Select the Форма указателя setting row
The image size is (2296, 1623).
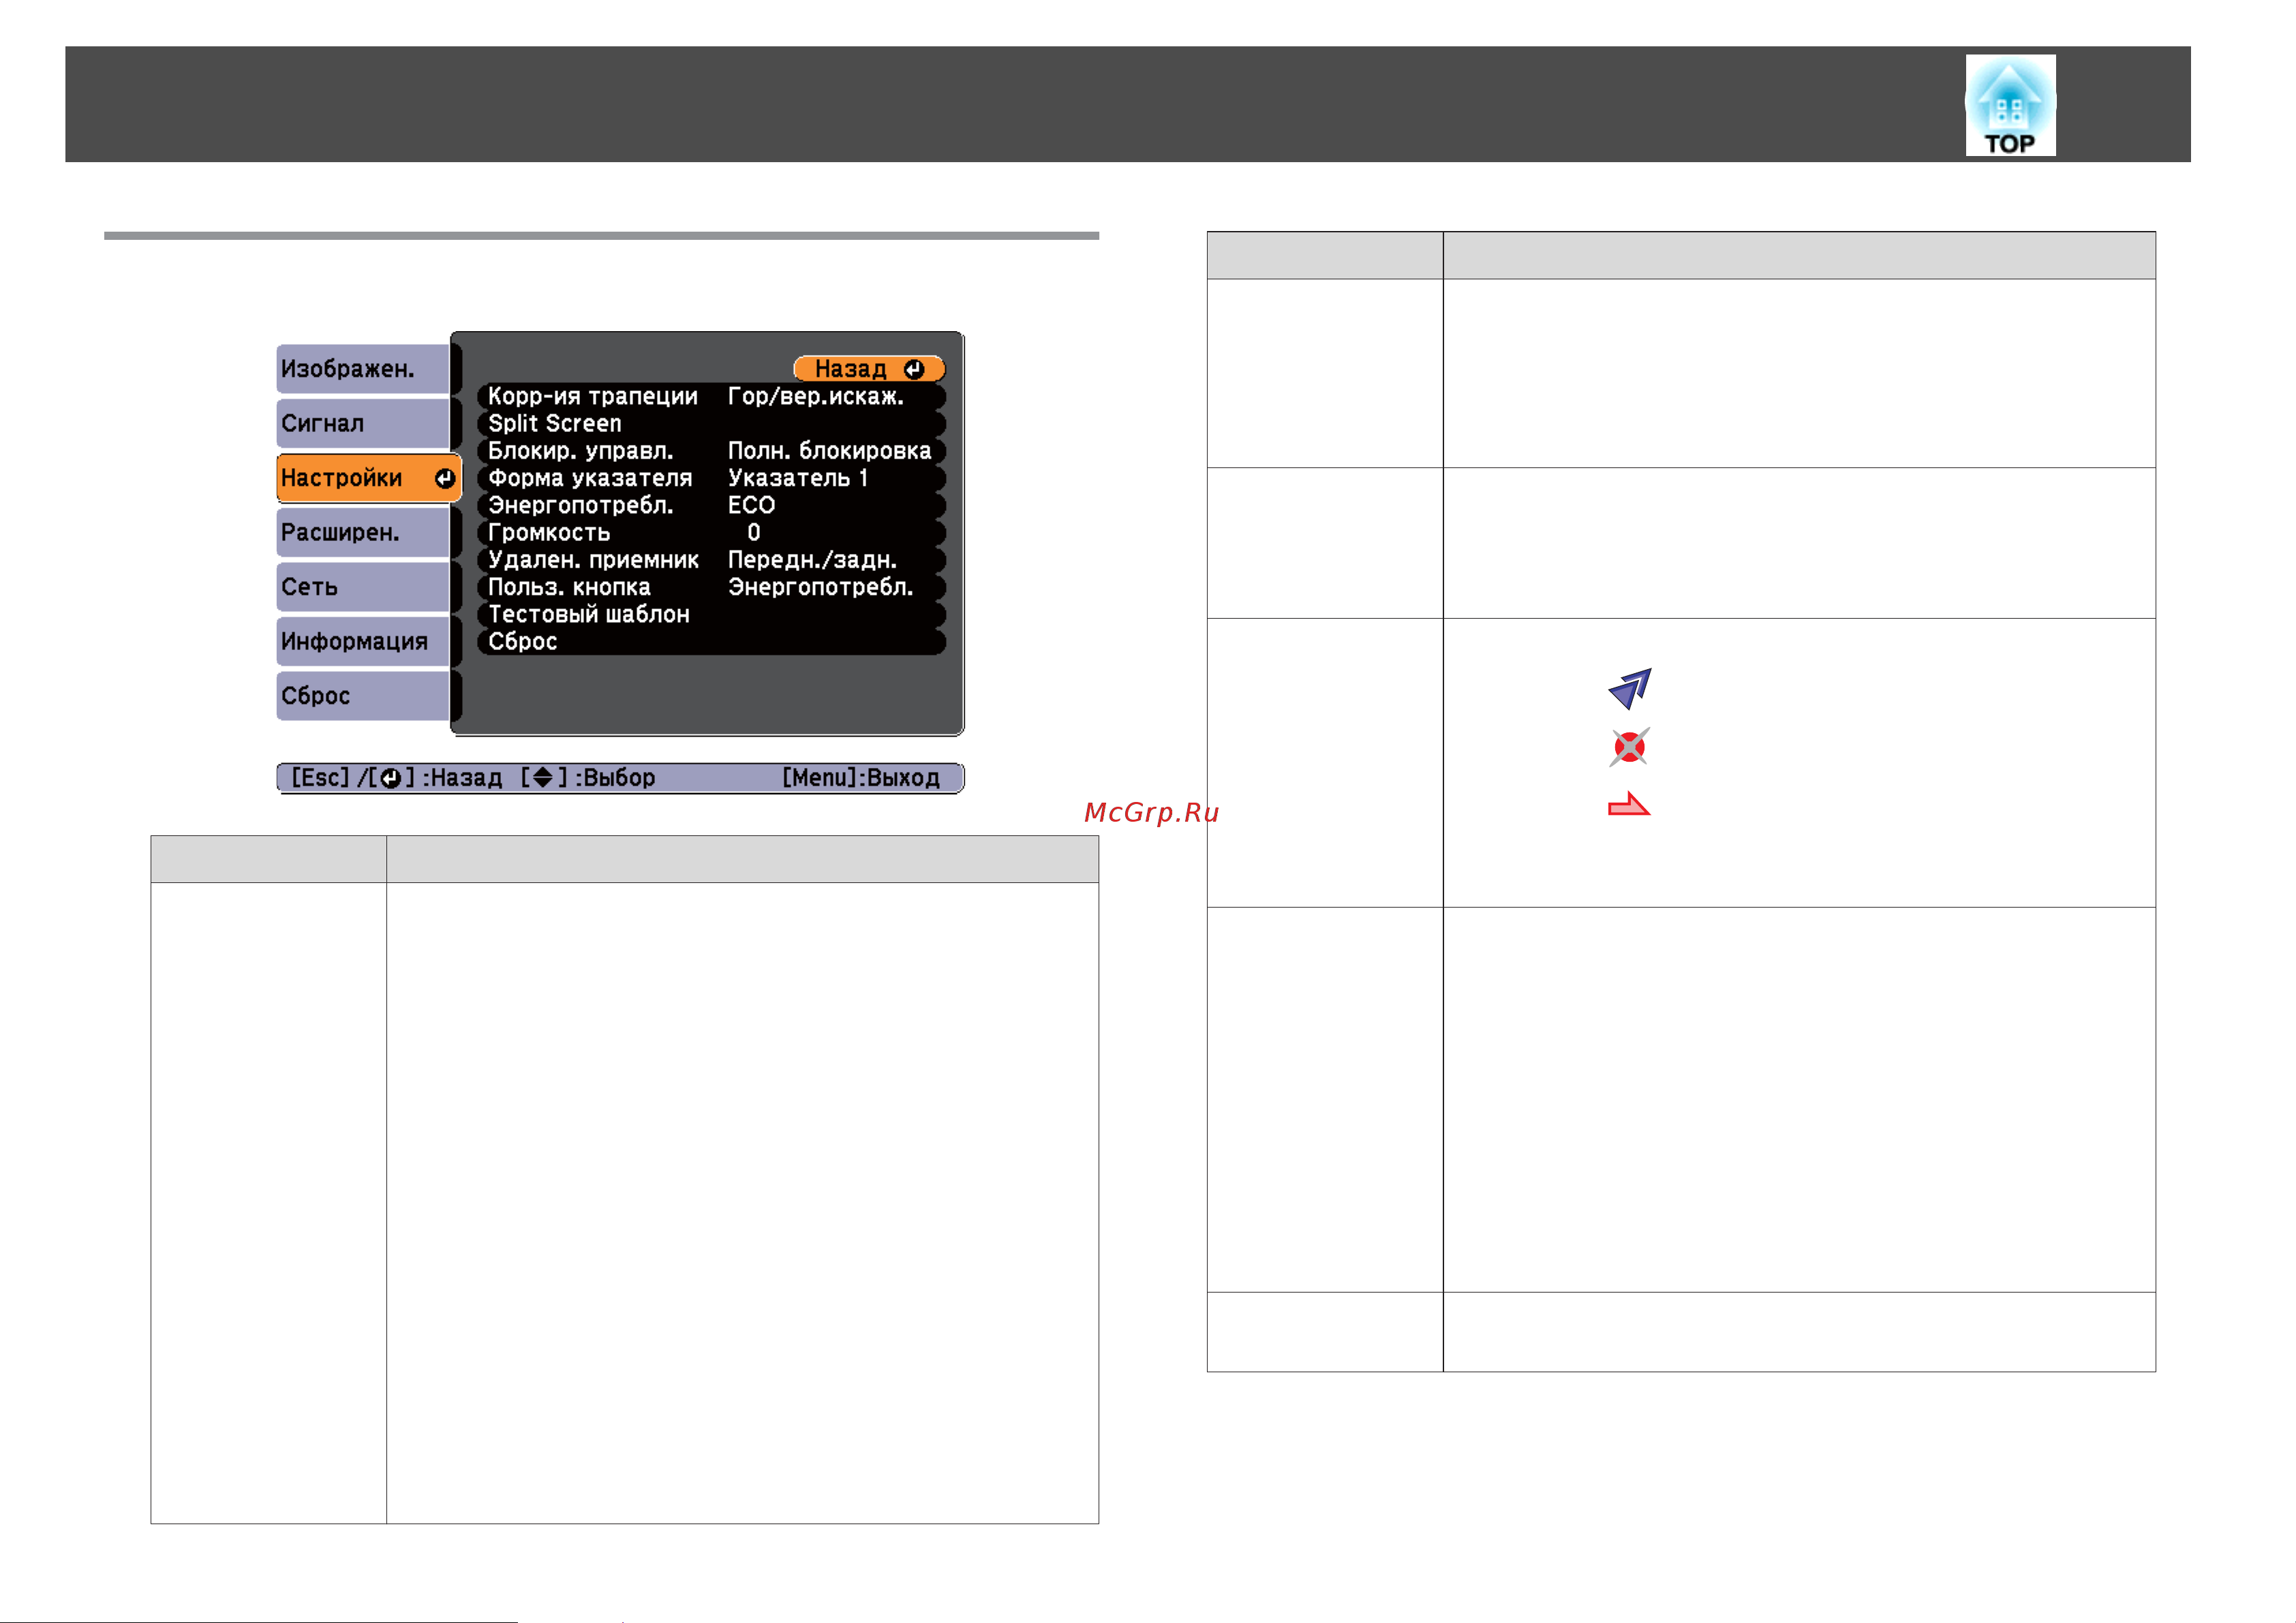click(711, 478)
